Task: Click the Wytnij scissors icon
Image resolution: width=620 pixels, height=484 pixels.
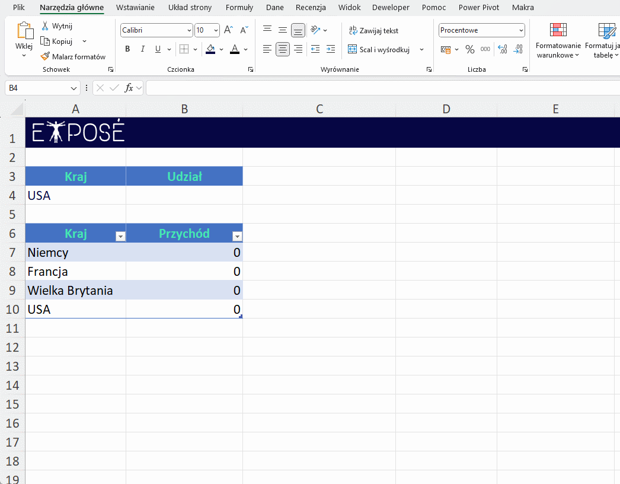Action: (45, 26)
